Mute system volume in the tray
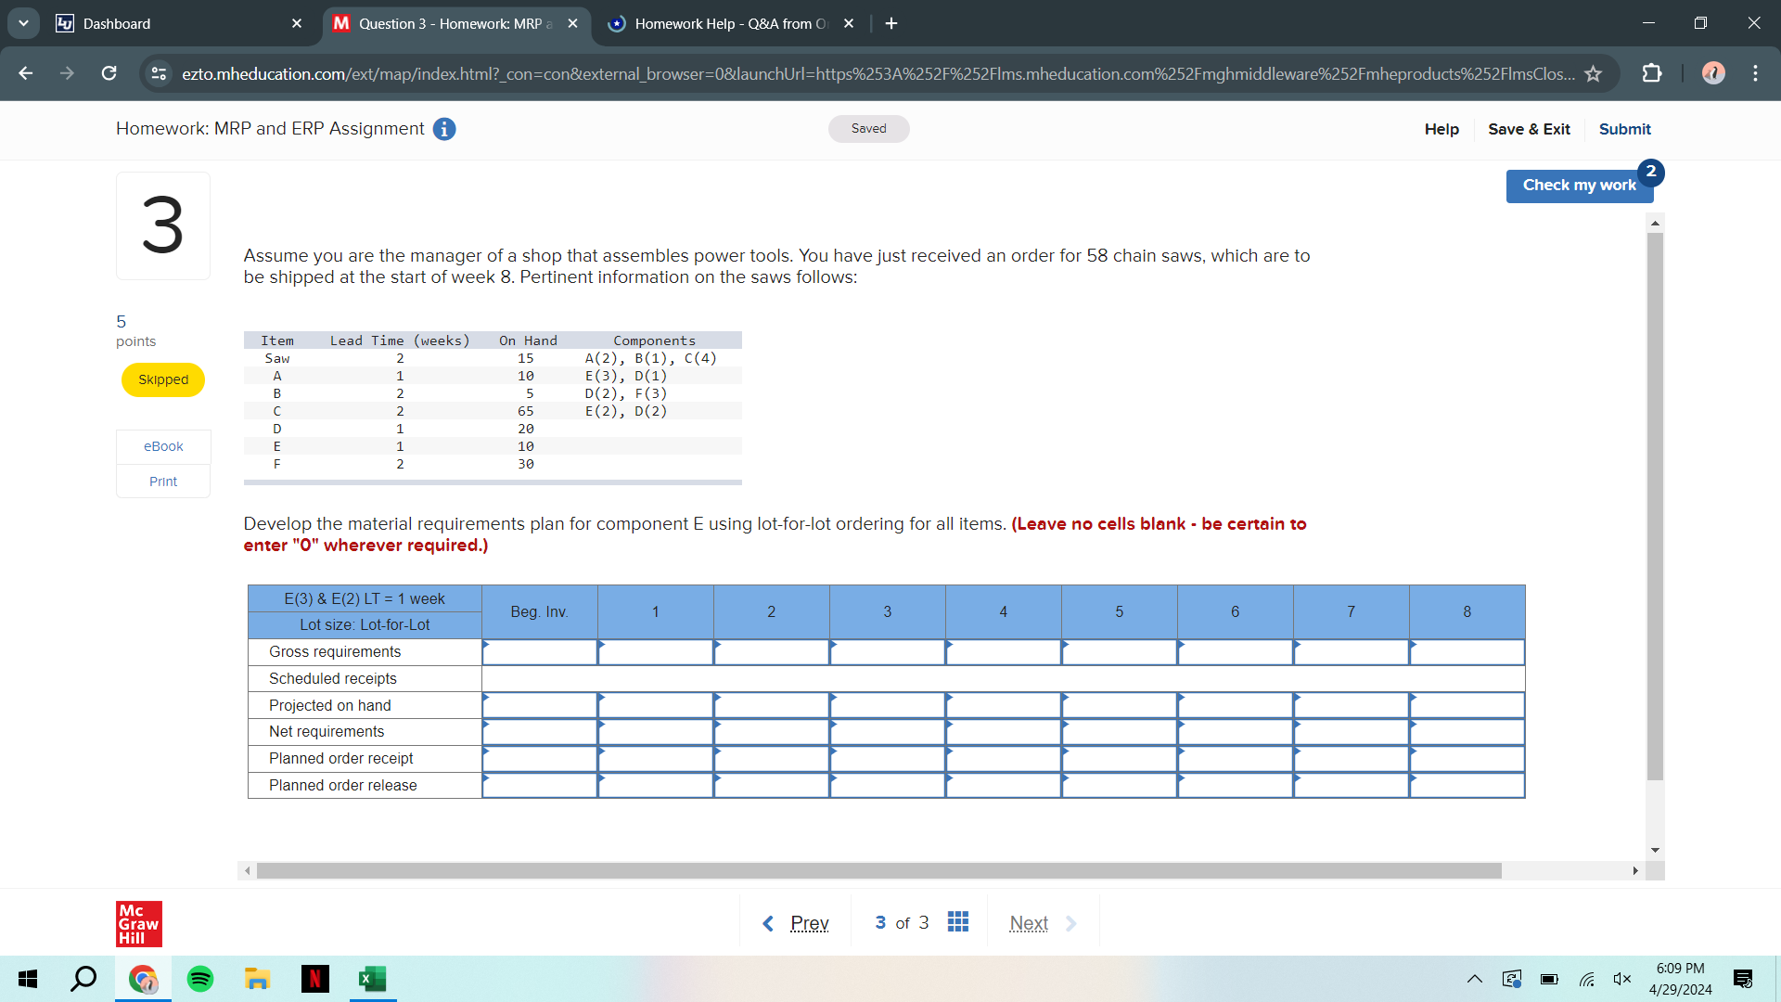Image resolution: width=1781 pixels, height=1002 pixels. pos(1622,979)
